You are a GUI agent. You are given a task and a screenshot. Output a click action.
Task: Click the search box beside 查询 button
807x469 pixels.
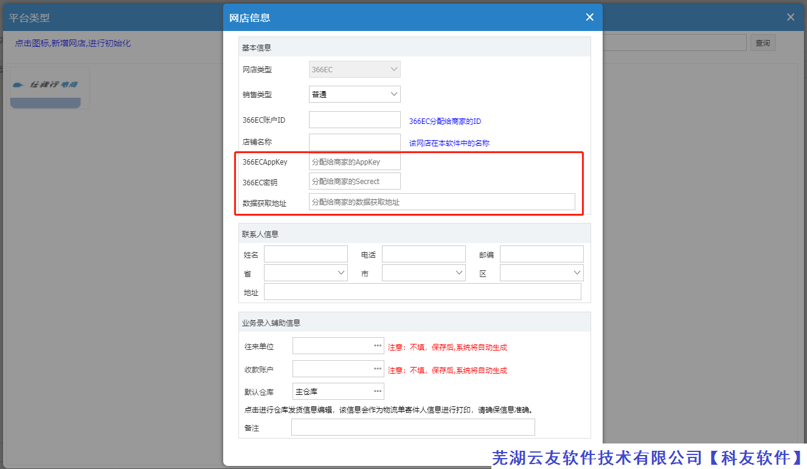point(674,43)
